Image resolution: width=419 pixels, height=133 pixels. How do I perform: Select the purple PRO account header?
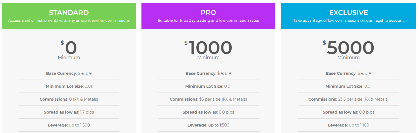(208, 16)
